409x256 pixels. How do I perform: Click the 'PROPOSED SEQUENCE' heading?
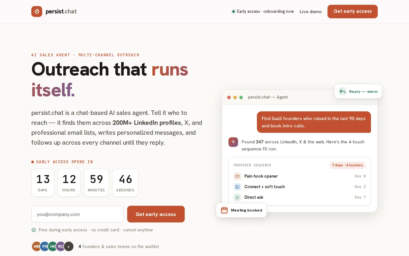pyautogui.click(x=252, y=165)
